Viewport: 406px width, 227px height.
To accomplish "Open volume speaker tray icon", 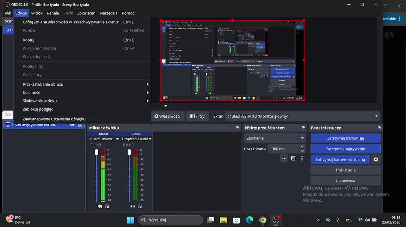I will [x=367, y=220].
